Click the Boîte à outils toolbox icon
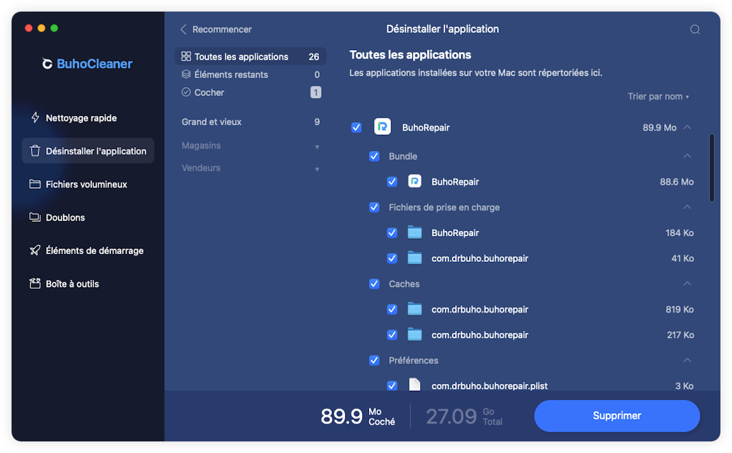The height and width of the screenshot is (453, 732). 35,284
